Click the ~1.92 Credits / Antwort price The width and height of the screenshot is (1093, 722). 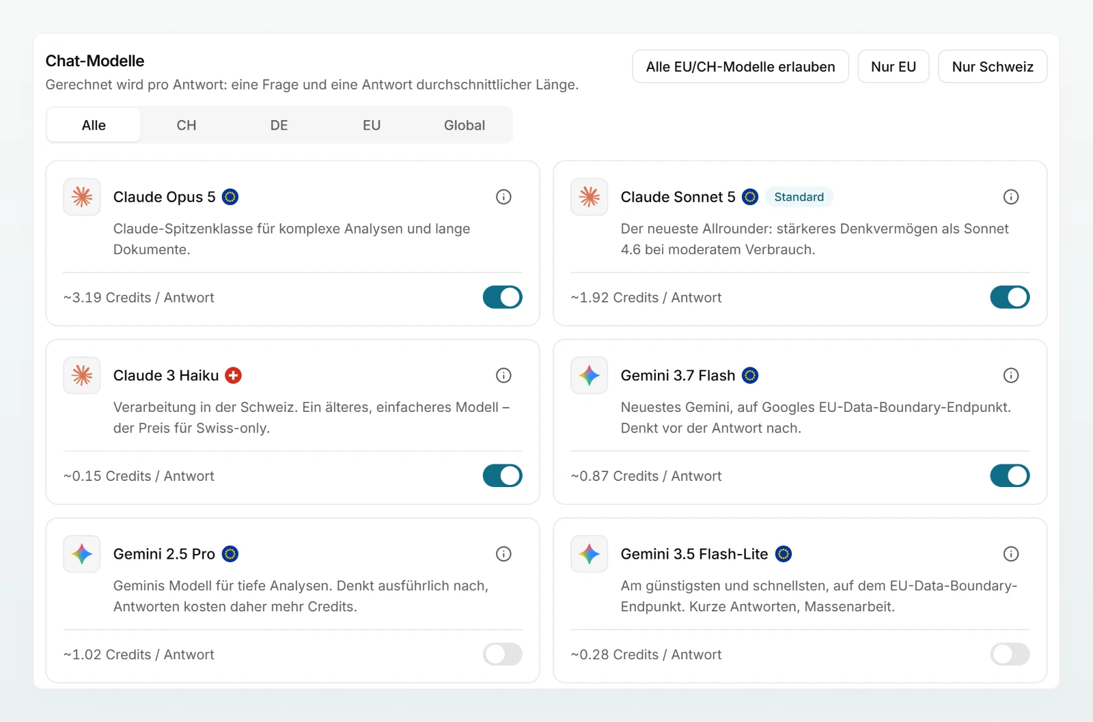click(646, 297)
